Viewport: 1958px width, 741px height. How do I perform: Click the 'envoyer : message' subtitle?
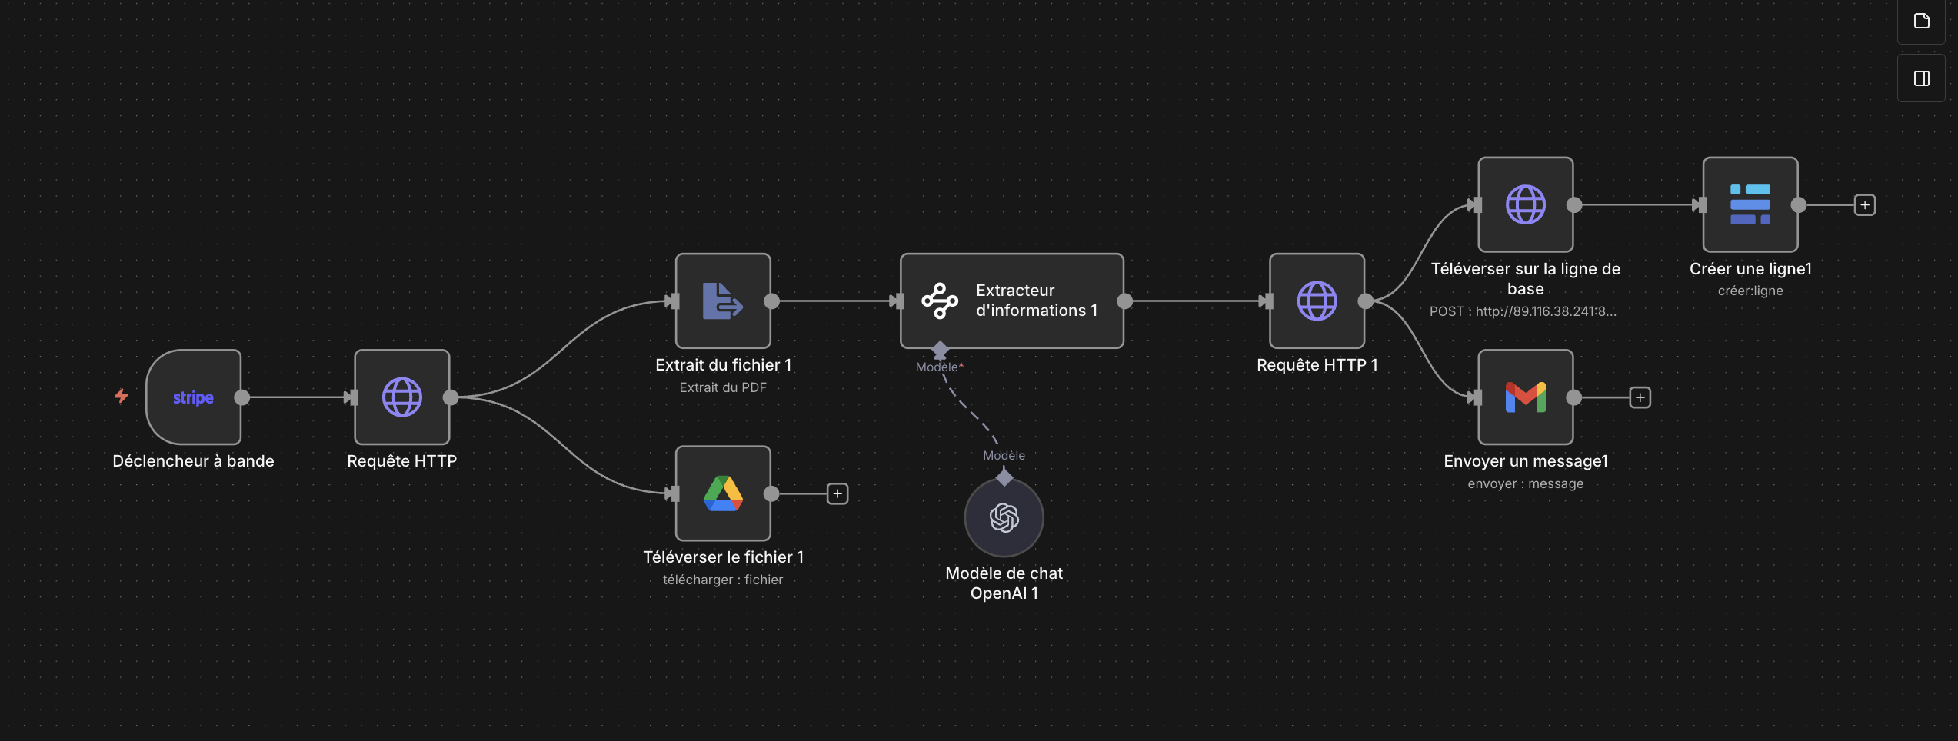coord(1526,483)
